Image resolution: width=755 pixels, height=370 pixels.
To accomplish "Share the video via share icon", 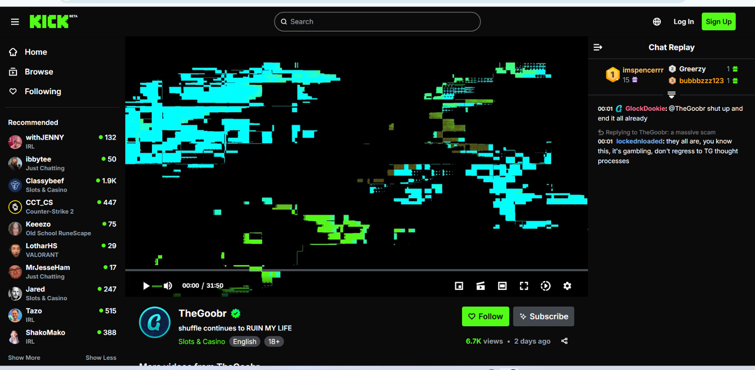I will coord(564,341).
